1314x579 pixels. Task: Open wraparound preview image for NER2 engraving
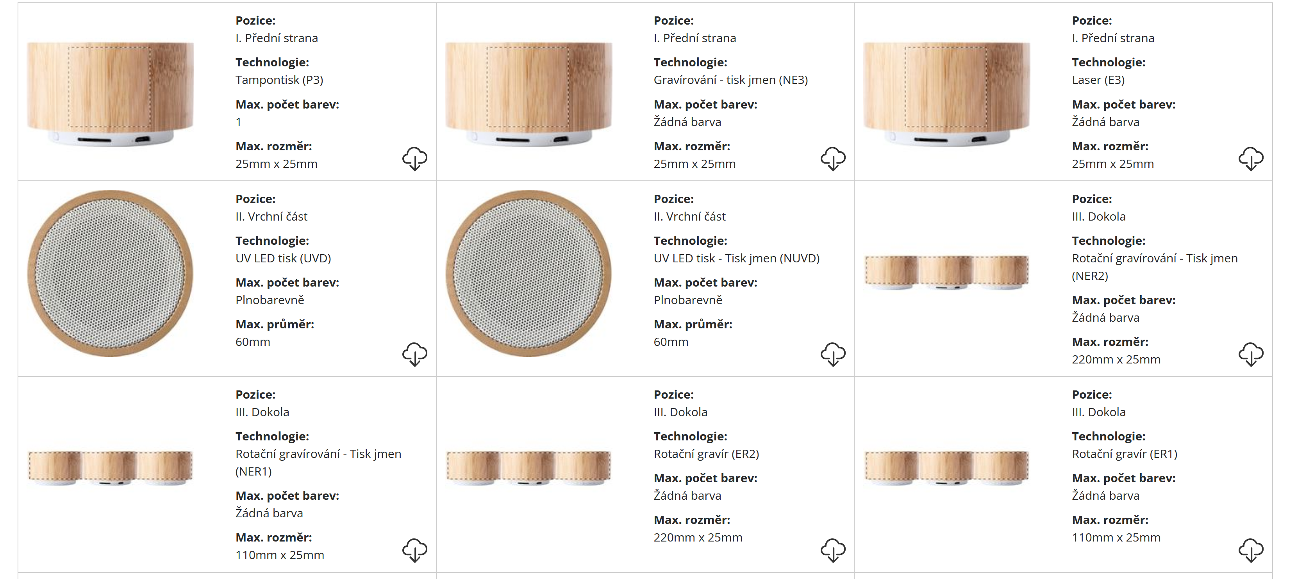[947, 272]
